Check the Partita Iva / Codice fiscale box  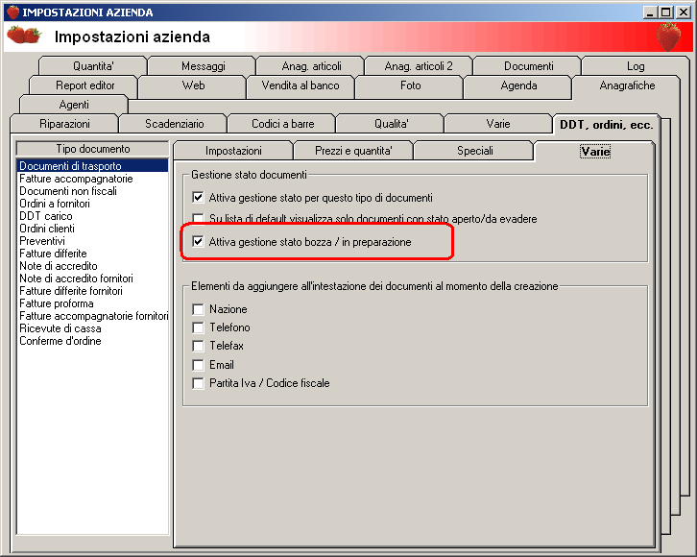click(x=198, y=383)
